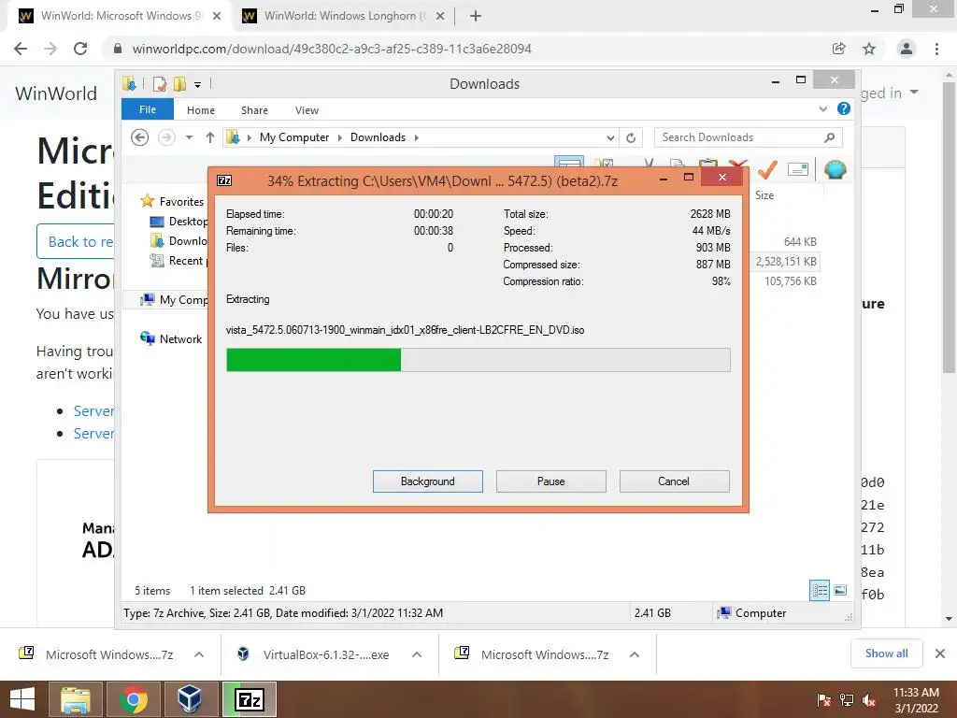Open VirtualBox from taskbar
Viewport: 957px width, 718px height.
coord(190,699)
